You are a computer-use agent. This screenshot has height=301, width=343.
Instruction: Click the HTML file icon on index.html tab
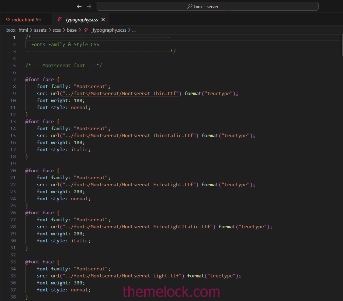pyautogui.click(x=8, y=20)
